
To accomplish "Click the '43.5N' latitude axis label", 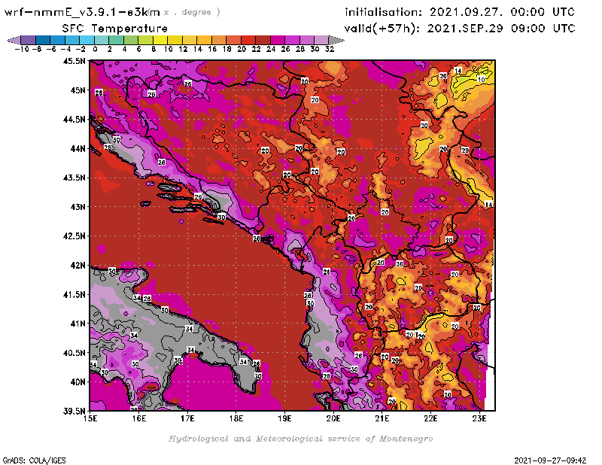I will 74,178.
